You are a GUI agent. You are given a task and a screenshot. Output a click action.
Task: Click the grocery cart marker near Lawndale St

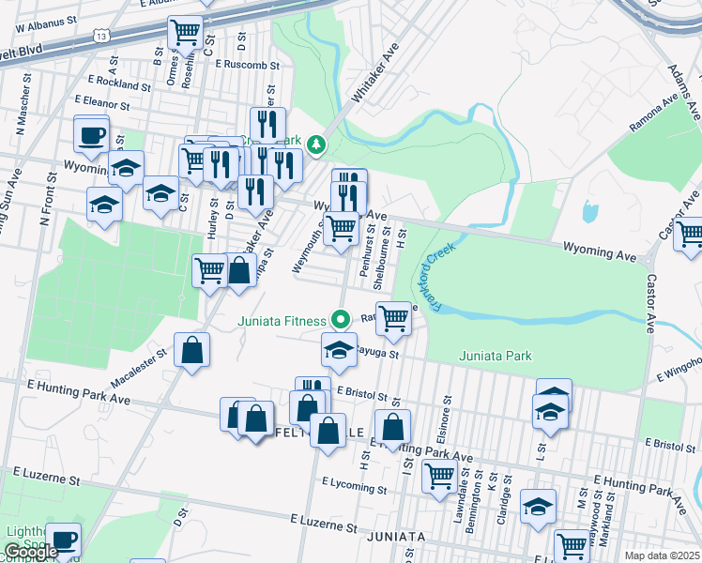pos(439,479)
